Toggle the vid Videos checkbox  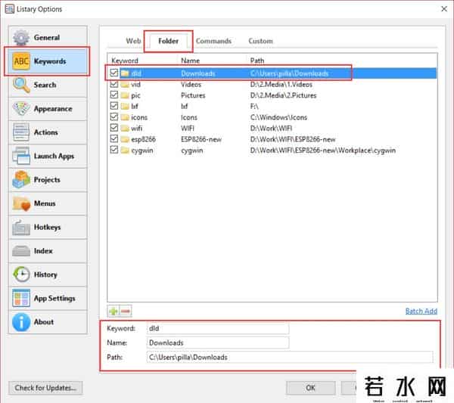point(113,85)
